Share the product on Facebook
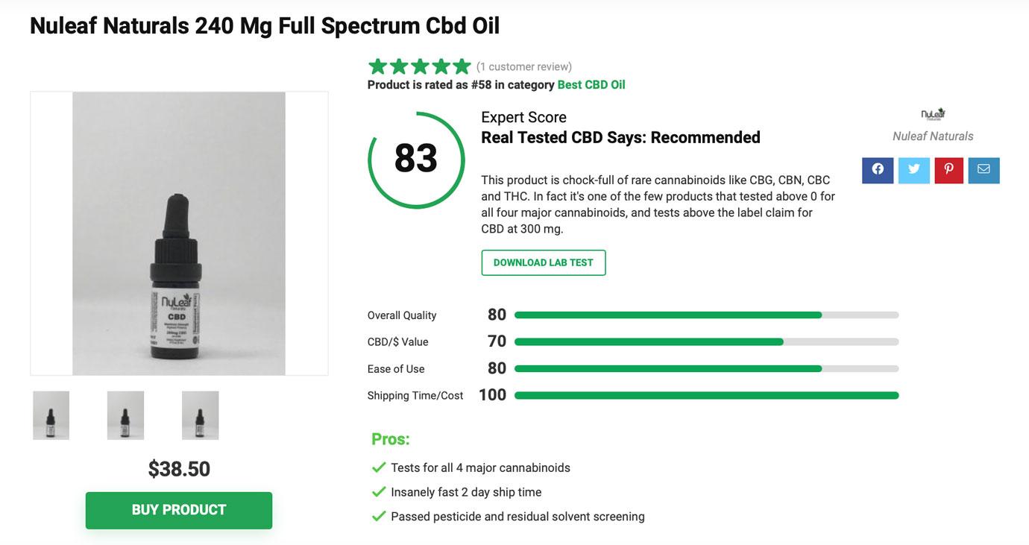 pyautogui.click(x=878, y=169)
